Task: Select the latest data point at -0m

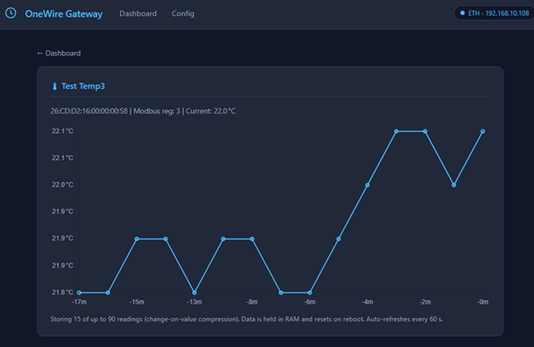Action: (x=483, y=131)
